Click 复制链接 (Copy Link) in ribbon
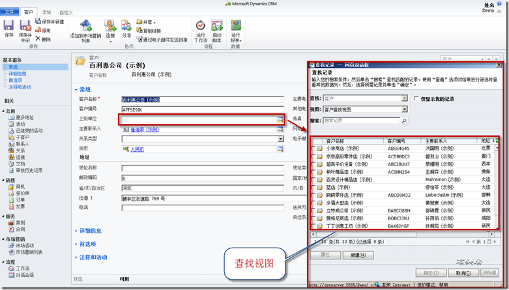The width and height of the screenshot is (509, 290). [x=149, y=31]
